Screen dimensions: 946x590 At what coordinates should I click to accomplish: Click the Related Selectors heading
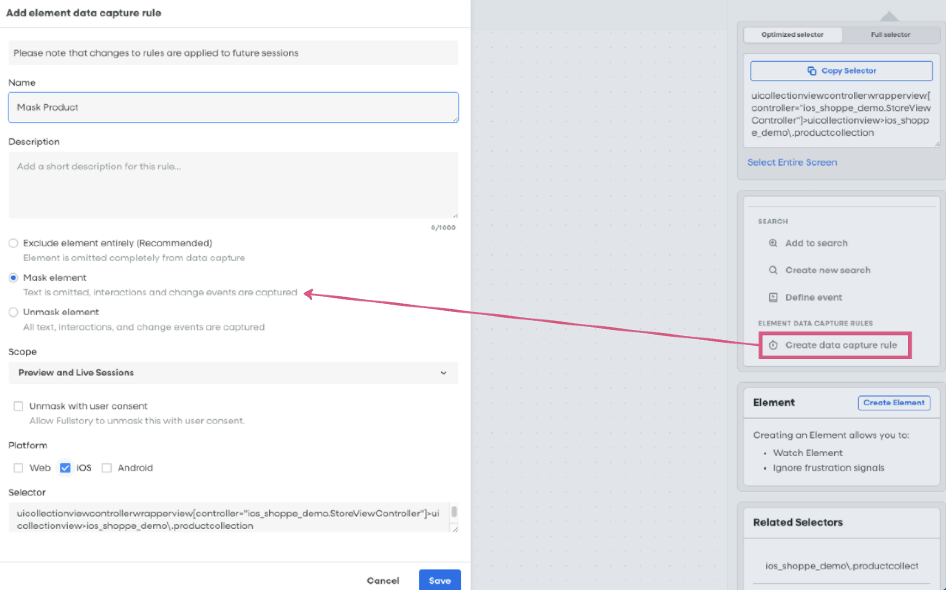click(798, 523)
